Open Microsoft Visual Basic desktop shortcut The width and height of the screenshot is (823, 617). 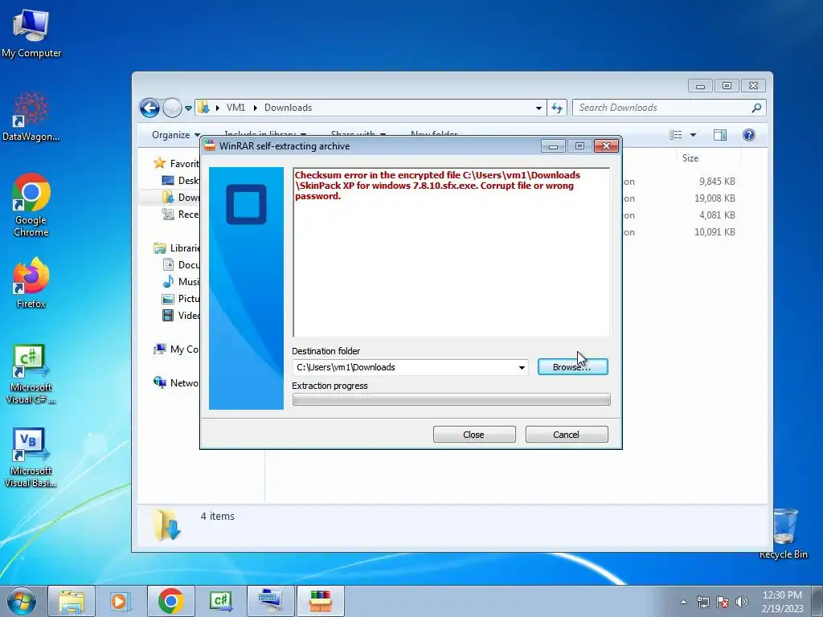(x=31, y=457)
